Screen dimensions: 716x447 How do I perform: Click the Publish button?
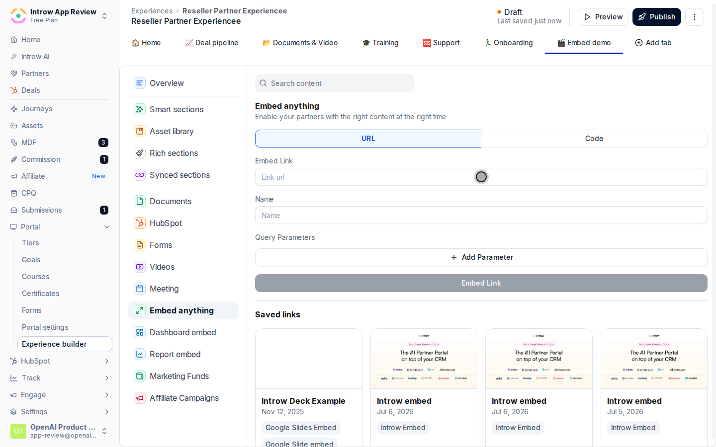pyautogui.click(x=657, y=17)
